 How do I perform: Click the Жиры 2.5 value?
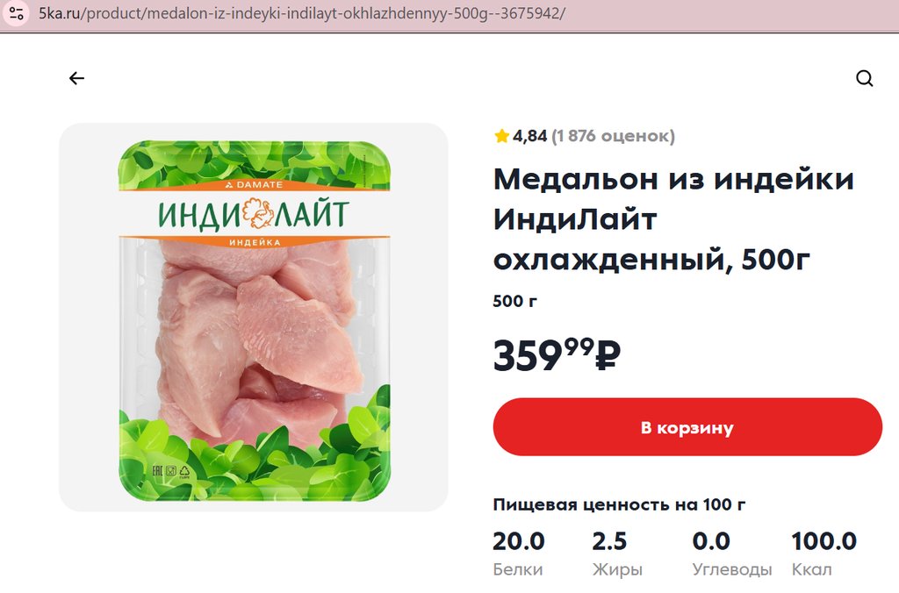coord(609,541)
